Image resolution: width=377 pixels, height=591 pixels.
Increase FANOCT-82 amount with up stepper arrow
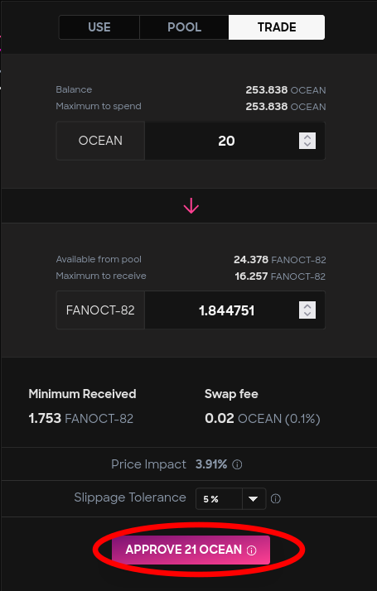(307, 307)
